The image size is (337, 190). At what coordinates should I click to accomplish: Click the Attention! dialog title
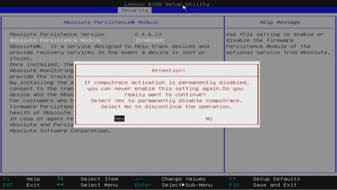pyautogui.click(x=168, y=70)
